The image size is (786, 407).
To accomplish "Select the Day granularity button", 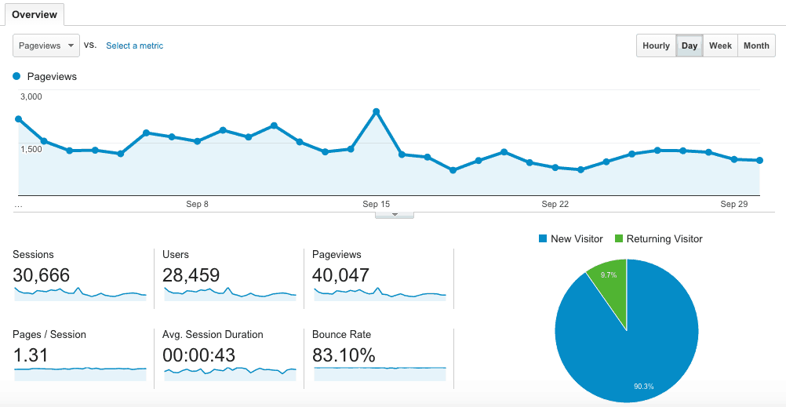I will (690, 45).
